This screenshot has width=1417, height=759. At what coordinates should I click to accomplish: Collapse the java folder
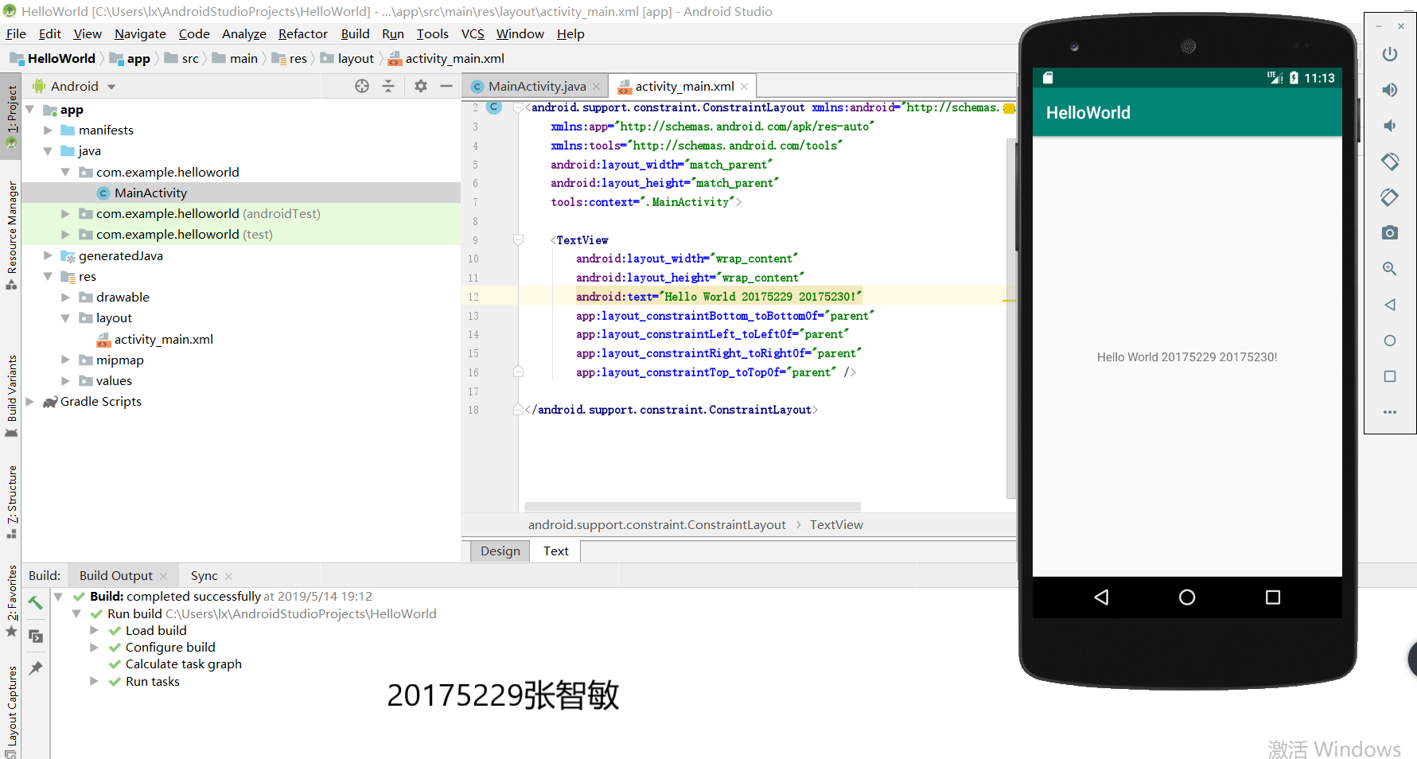pyautogui.click(x=48, y=151)
